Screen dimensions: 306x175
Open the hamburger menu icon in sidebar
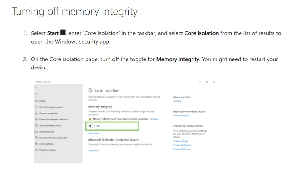[37, 93]
